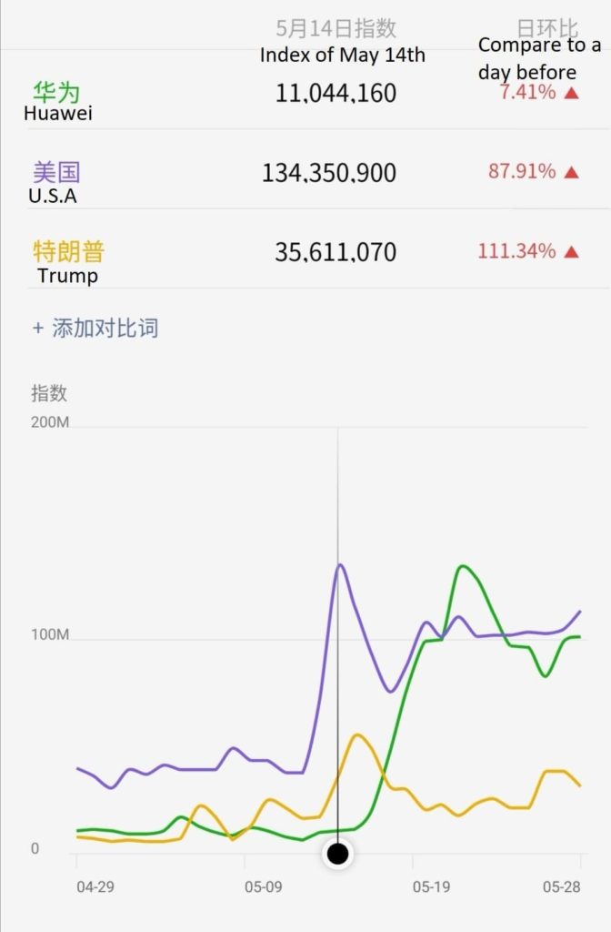Click U.S.A index value 134,350,900

tap(328, 173)
